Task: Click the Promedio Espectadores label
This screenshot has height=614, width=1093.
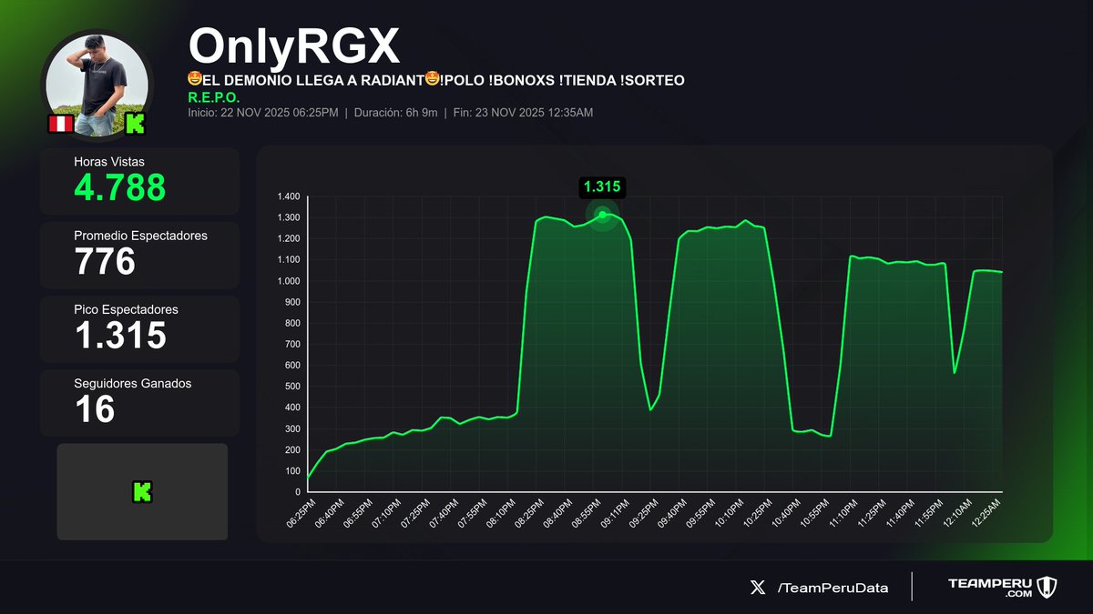Action: 140,236
